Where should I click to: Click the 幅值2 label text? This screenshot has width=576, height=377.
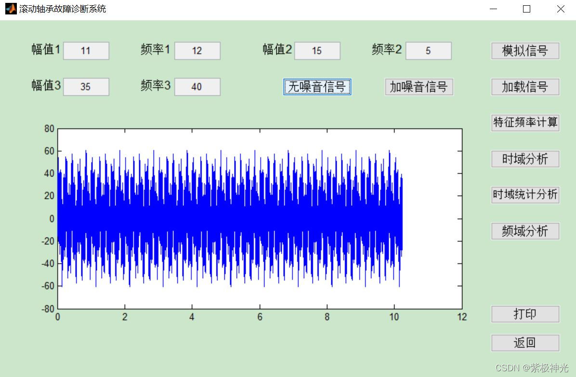pos(277,50)
